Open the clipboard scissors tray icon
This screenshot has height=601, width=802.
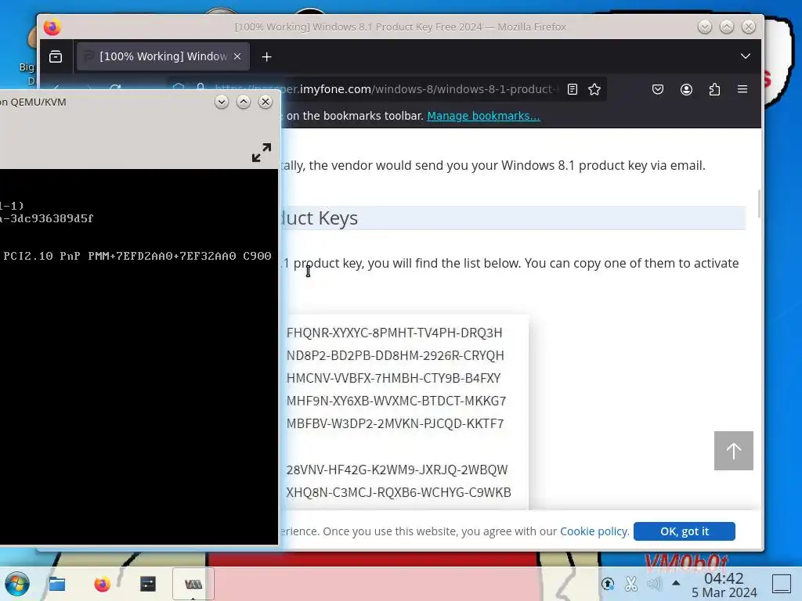[x=631, y=584]
